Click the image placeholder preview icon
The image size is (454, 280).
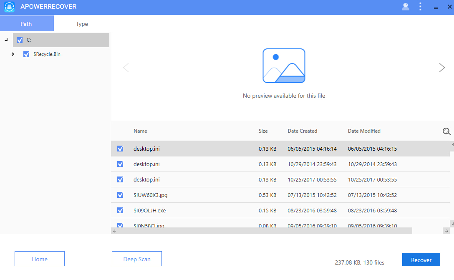[x=284, y=66]
